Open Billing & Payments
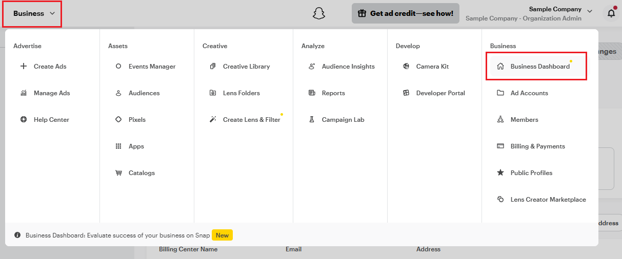The width and height of the screenshot is (622, 259). [x=538, y=146]
